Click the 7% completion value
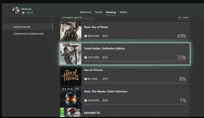204x118 pixels. (183, 101)
